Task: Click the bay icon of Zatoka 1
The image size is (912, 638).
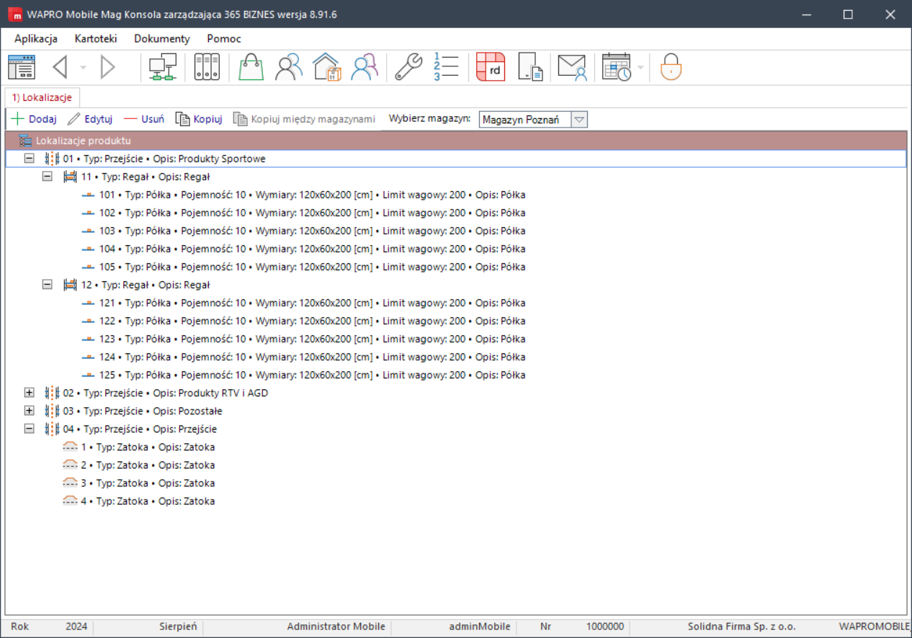Action: (70, 447)
